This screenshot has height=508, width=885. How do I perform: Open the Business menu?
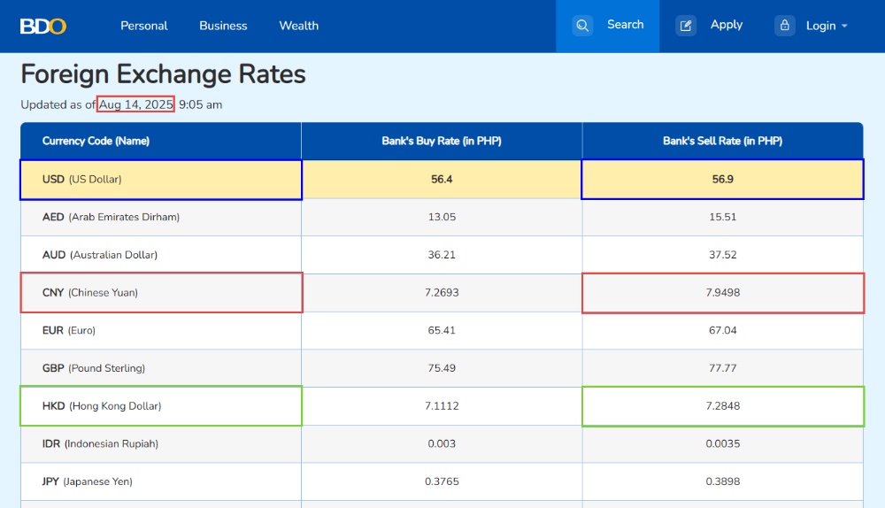[223, 26]
